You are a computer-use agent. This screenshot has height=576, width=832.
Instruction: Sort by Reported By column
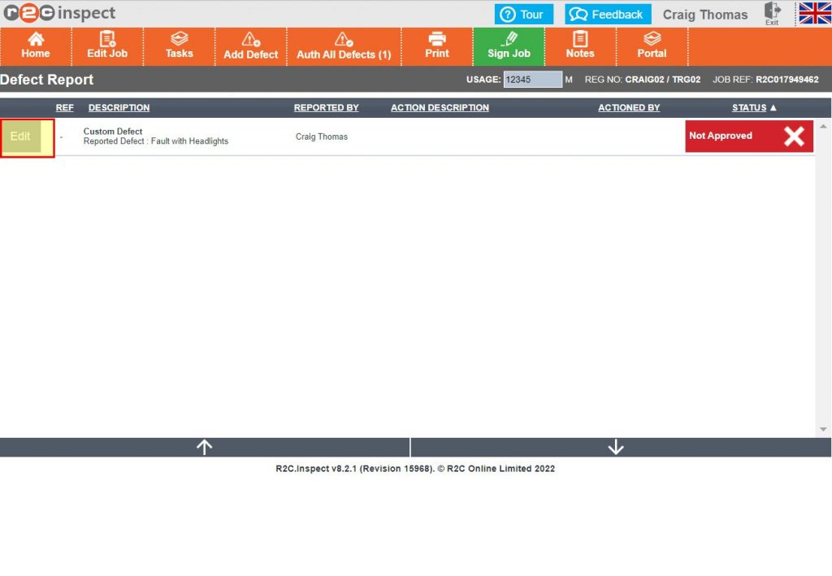[326, 108]
